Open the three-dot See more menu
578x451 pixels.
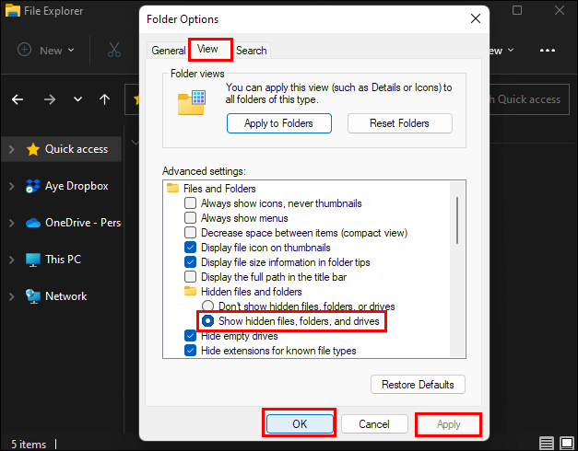[548, 50]
